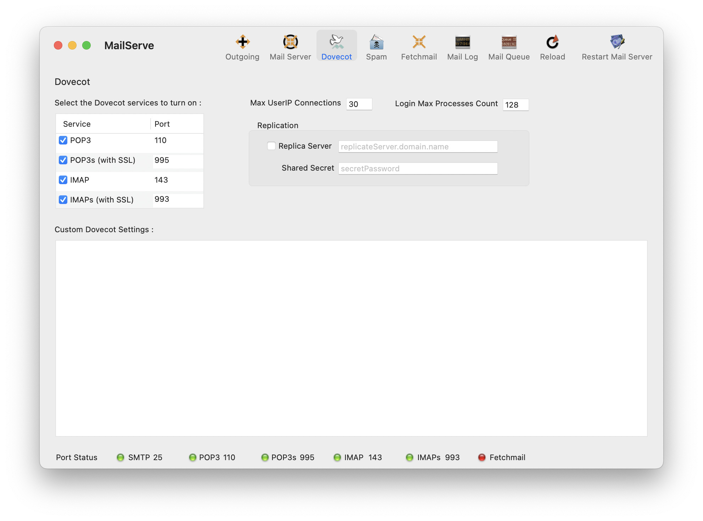Click the Reload arrow icon
Image resolution: width=703 pixels, height=521 pixels.
[x=552, y=42]
